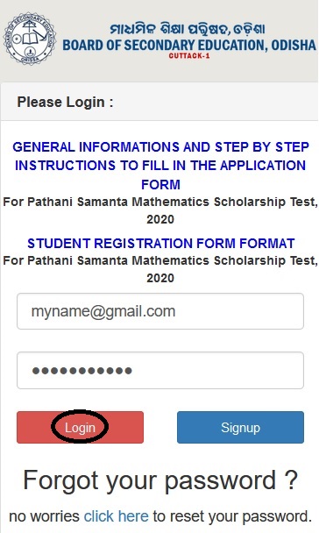The height and width of the screenshot is (533, 319).
Task: Click the open book emblem inside the logo
Action: [x=30, y=38]
